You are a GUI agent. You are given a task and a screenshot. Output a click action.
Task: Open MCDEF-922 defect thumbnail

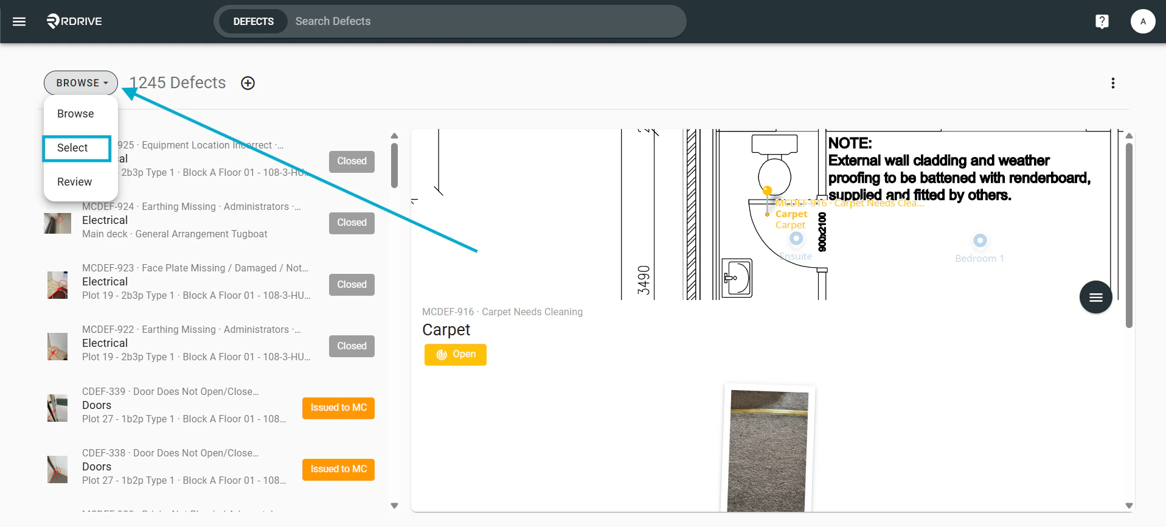(57, 346)
